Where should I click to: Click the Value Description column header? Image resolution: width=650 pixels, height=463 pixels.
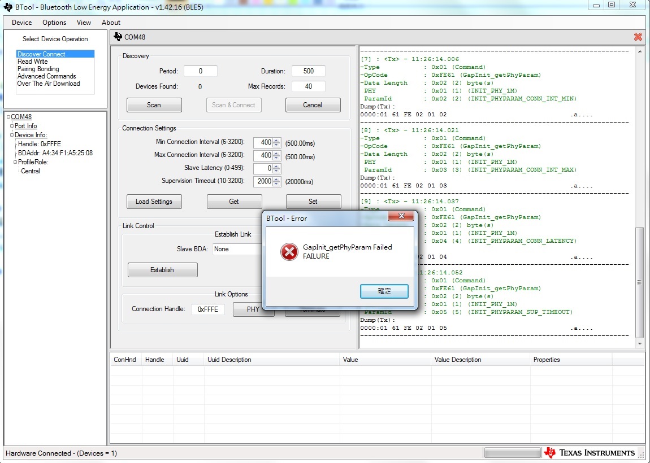(480, 360)
